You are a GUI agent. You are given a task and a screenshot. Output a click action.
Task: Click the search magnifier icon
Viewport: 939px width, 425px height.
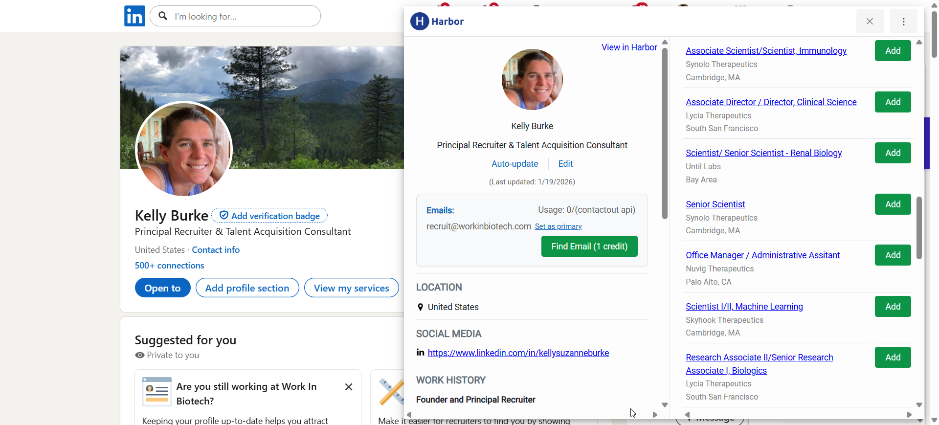click(163, 16)
